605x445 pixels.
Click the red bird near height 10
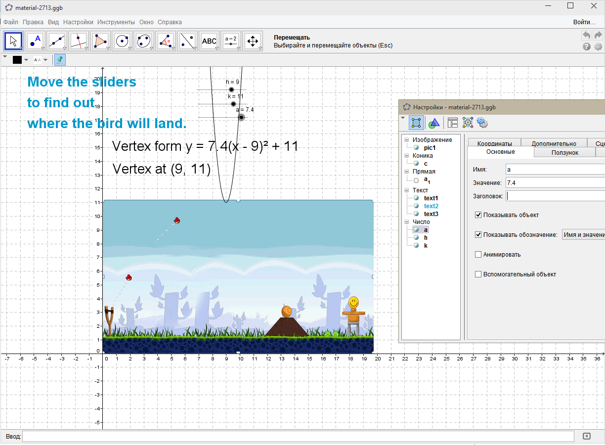pyautogui.click(x=177, y=220)
